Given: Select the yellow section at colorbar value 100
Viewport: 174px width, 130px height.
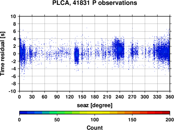Looking at the screenshot, I should [x=95, y=113].
